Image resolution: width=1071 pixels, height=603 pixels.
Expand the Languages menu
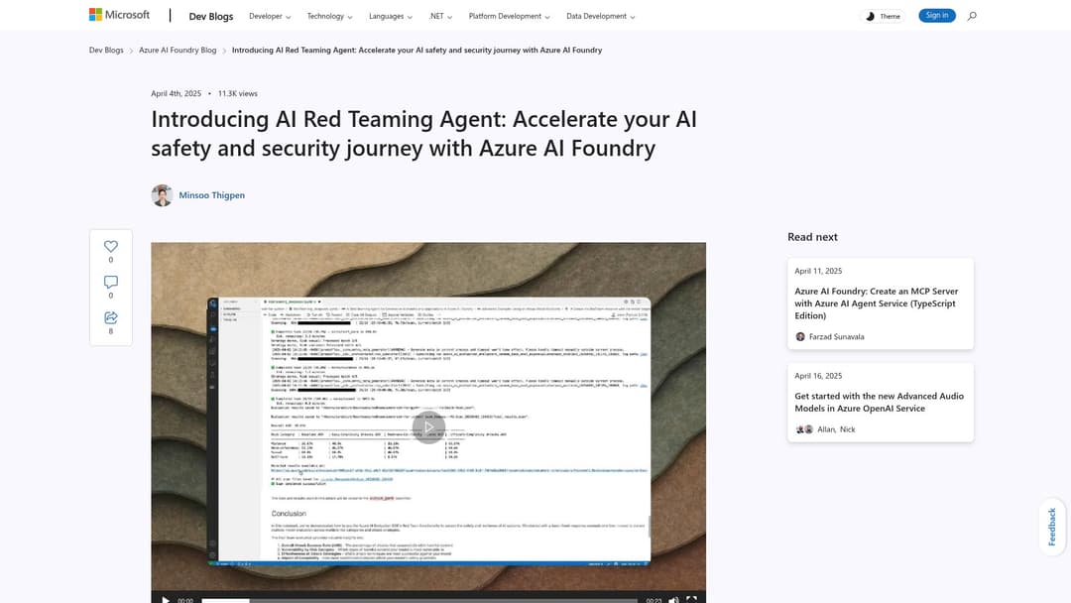pos(391,16)
